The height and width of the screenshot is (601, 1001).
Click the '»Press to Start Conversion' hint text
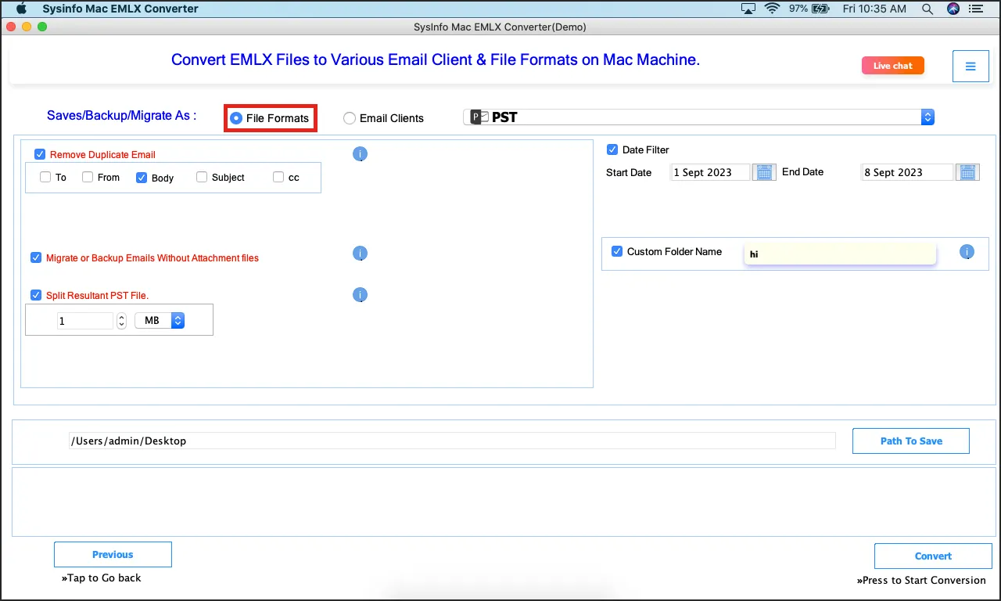pos(921,580)
